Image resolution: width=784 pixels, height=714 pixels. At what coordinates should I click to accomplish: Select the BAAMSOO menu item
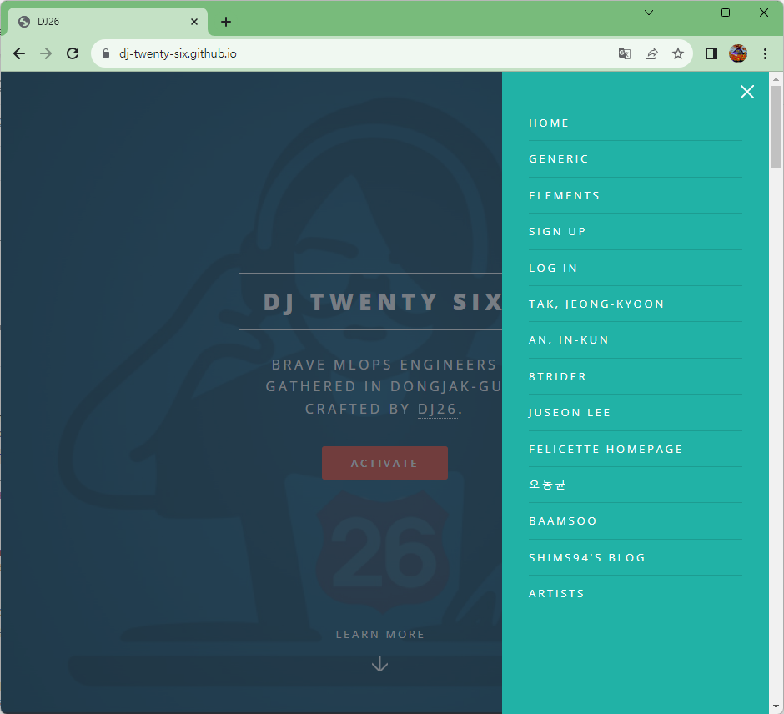coord(563,520)
